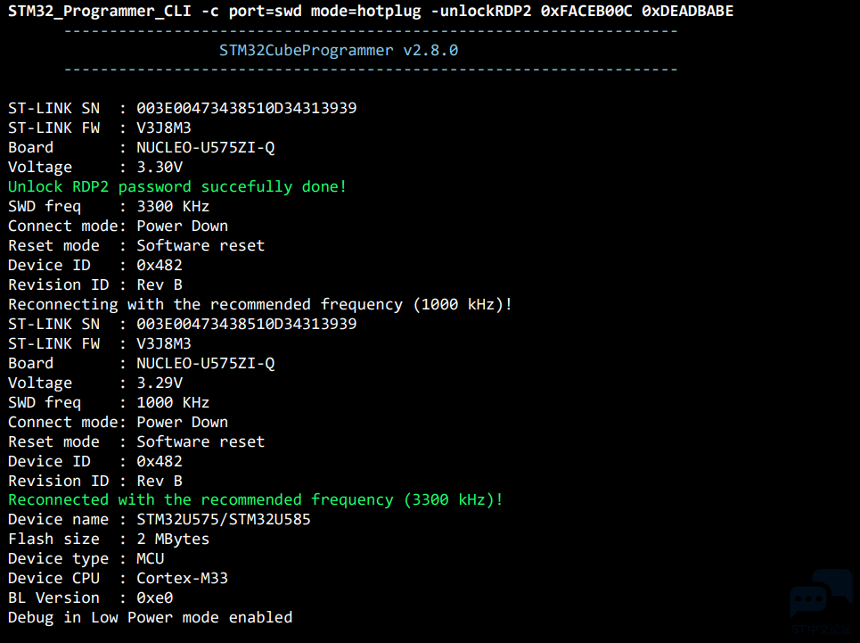Click the STM32CubeProgrammer v2.8.0 title
Image resolution: width=860 pixels, height=643 pixels.
[x=339, y=51]
